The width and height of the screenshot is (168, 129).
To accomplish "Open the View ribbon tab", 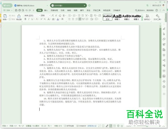I will click(76, 10).
